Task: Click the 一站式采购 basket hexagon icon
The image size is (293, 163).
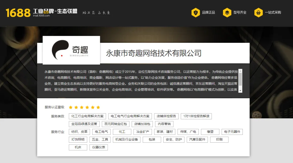Action: click(x=259, y=12)
